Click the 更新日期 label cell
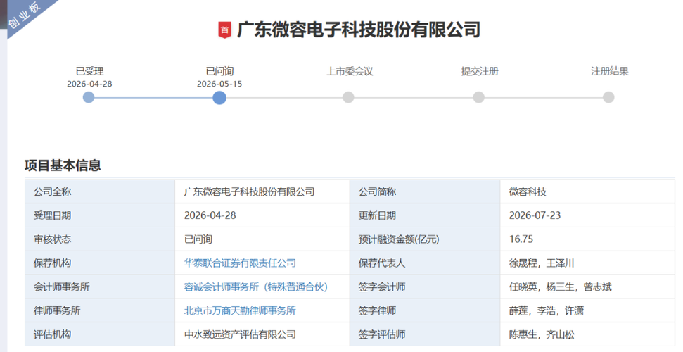 click(x=425, y=215)
